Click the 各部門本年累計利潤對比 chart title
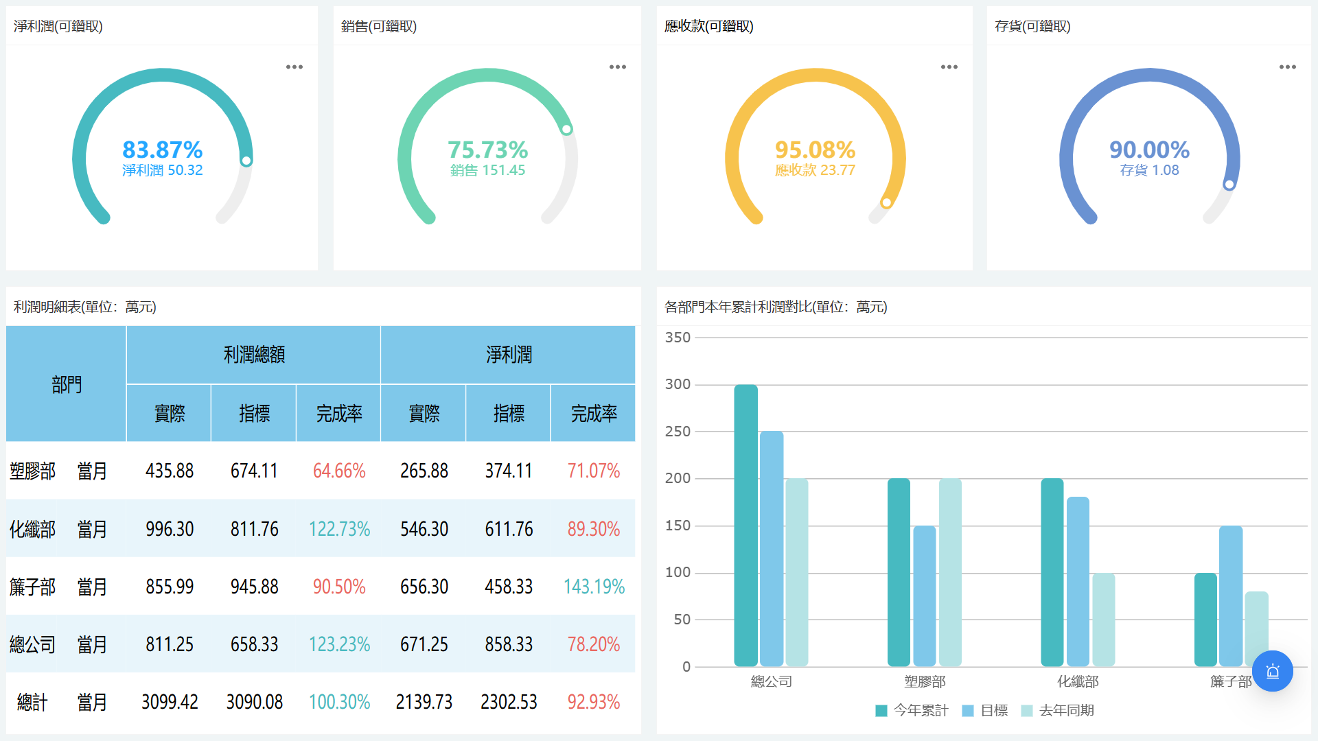The width and height of the screenshot is (1318, 741). coord(776,307)
